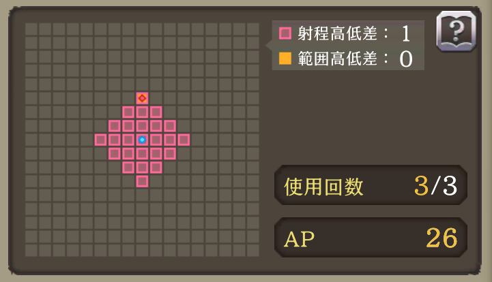Click the bottommost pink range cell
Image resolution: width=492 pixels, height=282 pixels.
[142, 181]
